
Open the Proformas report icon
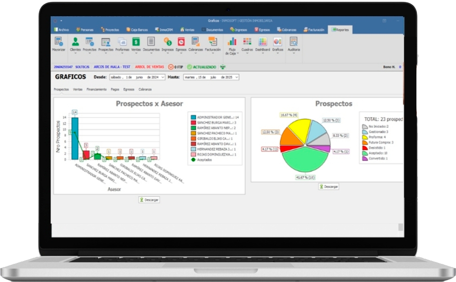122,42
